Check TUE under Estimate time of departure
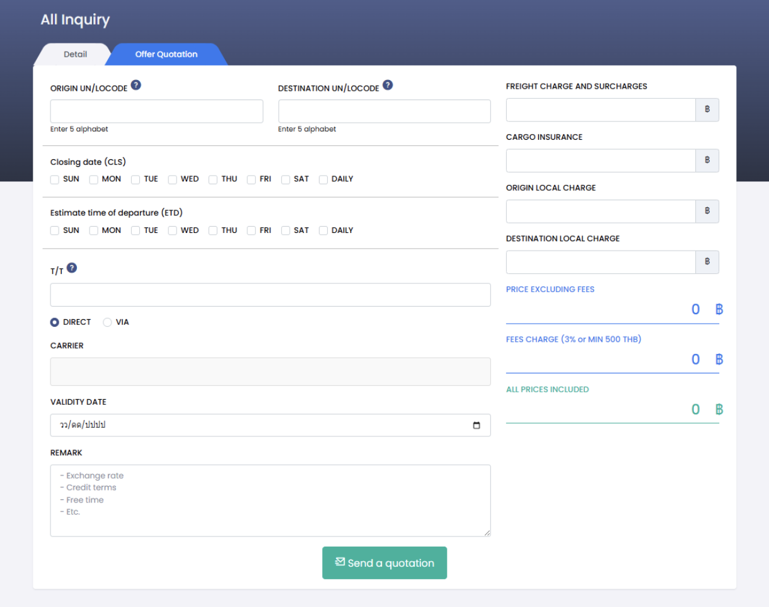The image size is (769, 607). point(136,230)
